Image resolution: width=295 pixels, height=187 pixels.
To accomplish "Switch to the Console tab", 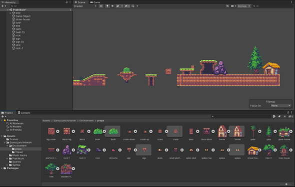I will tap(24, 113).
